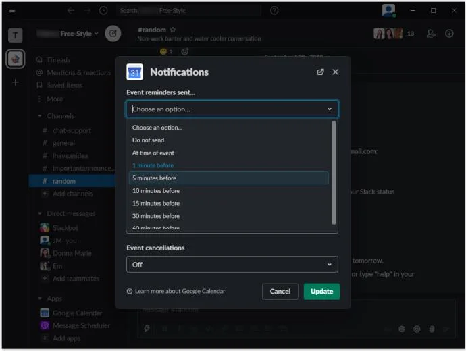Open the random channel
Viewport: 466px width, 351px height.
coord(73,181)
